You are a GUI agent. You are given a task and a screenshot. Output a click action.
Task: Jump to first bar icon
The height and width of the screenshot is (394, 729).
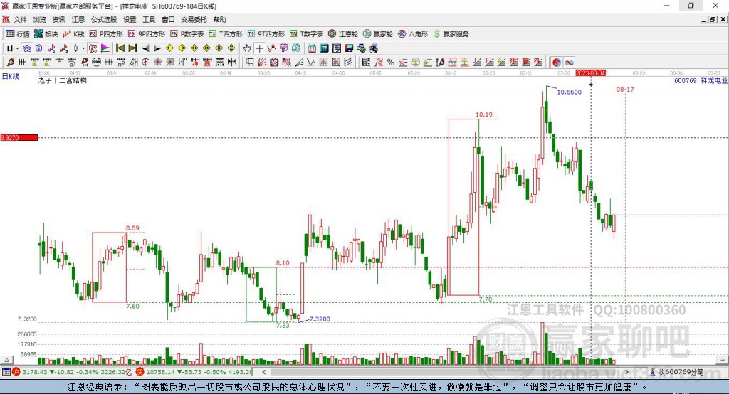120,48
